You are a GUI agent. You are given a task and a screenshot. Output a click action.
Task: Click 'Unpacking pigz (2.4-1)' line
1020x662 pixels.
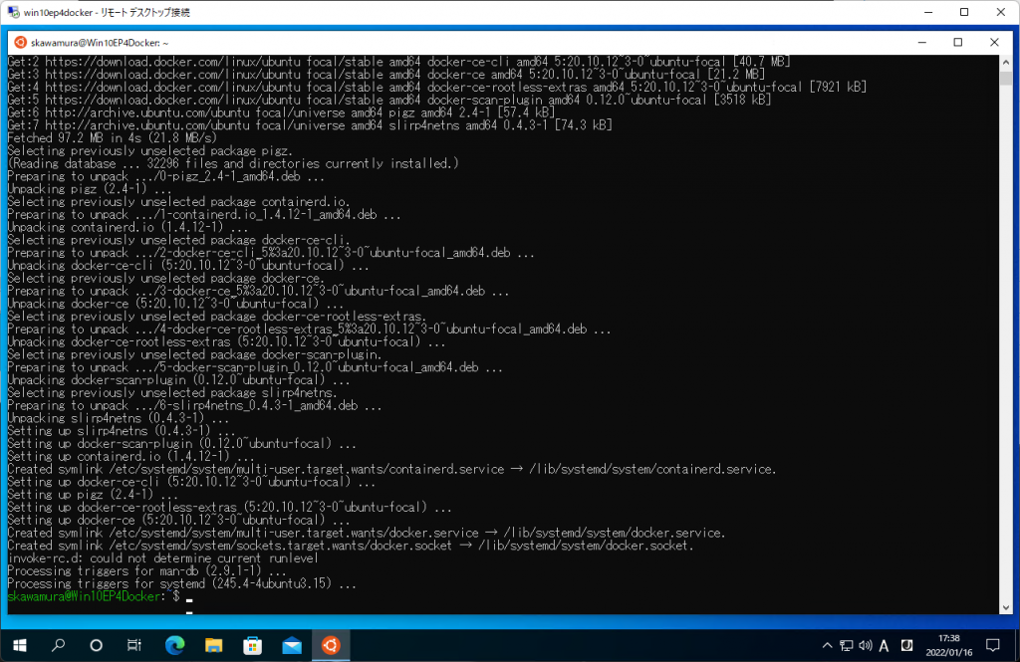point(89,188)
